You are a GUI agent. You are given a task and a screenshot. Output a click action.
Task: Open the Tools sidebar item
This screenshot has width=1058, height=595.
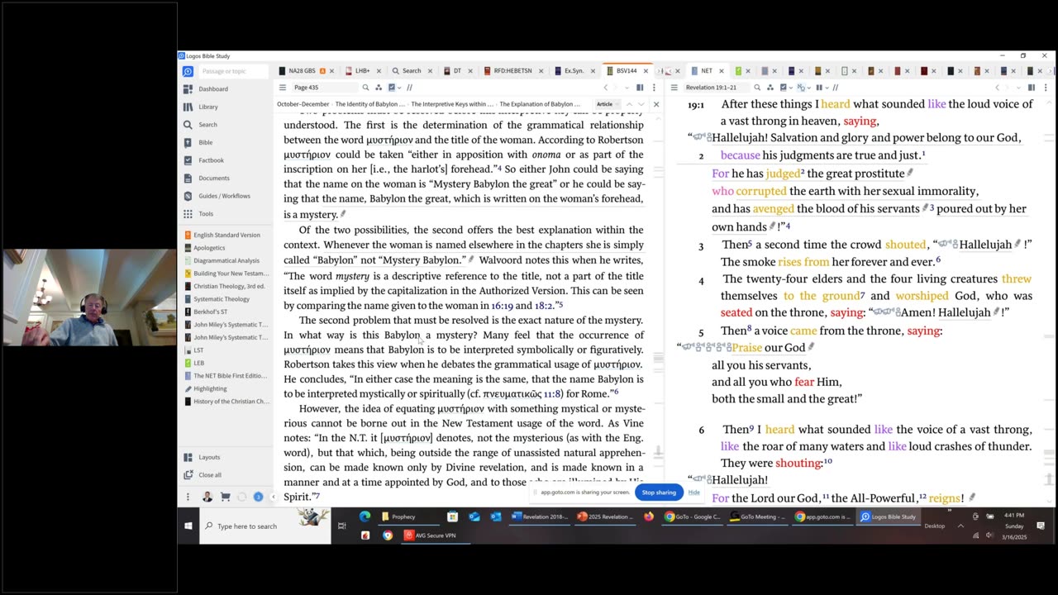coord(205,214)
